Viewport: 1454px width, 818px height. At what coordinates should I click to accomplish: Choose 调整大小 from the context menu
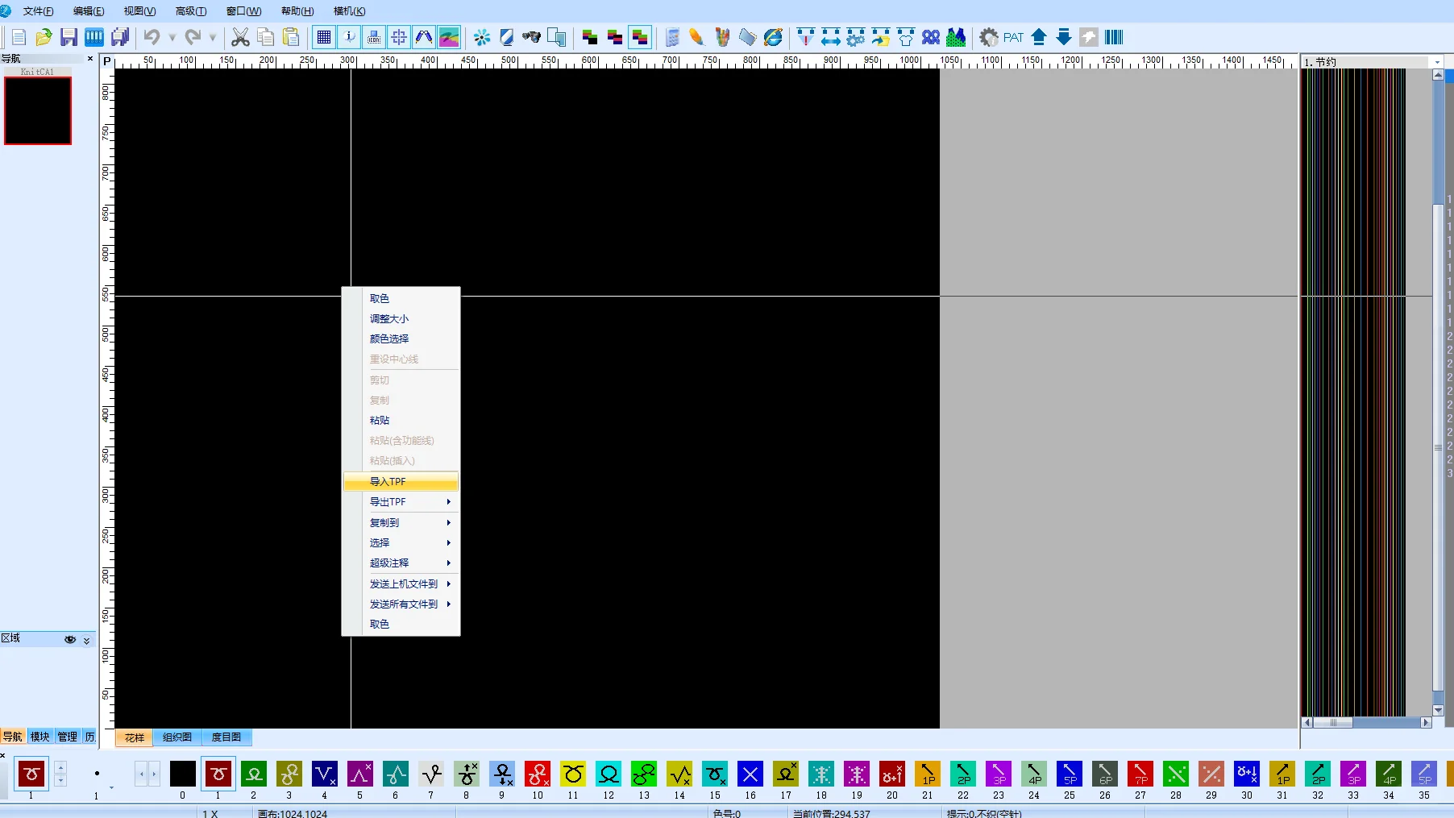pos(401,318)
